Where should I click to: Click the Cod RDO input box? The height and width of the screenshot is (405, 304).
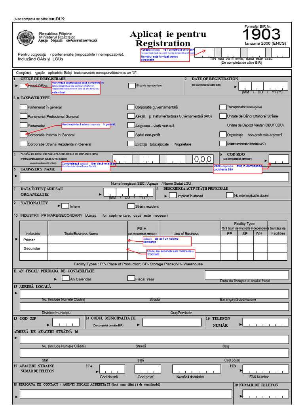tap(279, 159)
